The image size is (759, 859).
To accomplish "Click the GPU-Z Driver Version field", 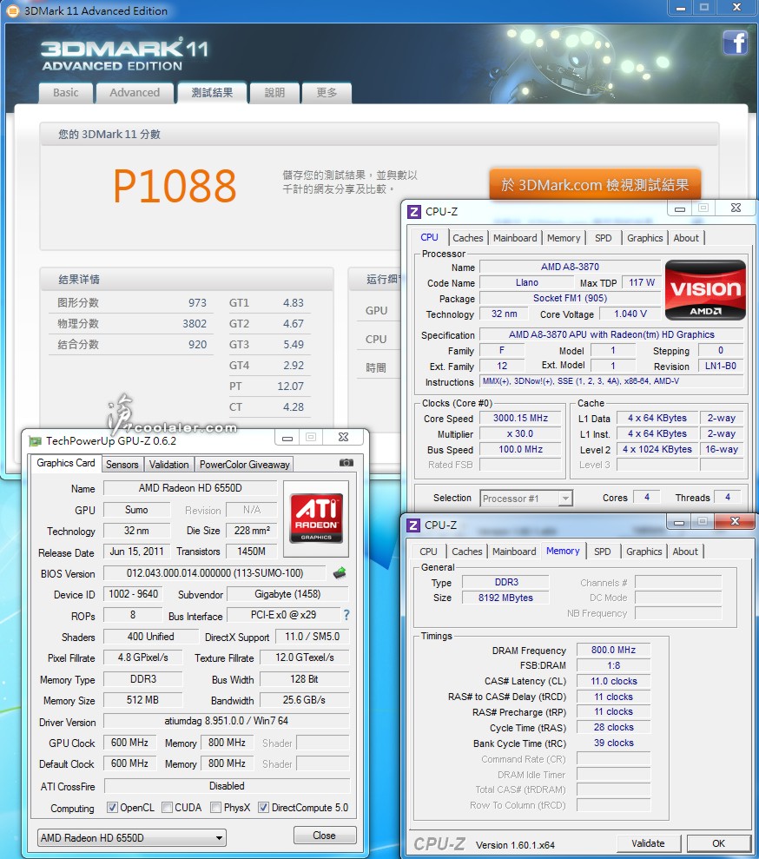I will [x=226, y=721].
